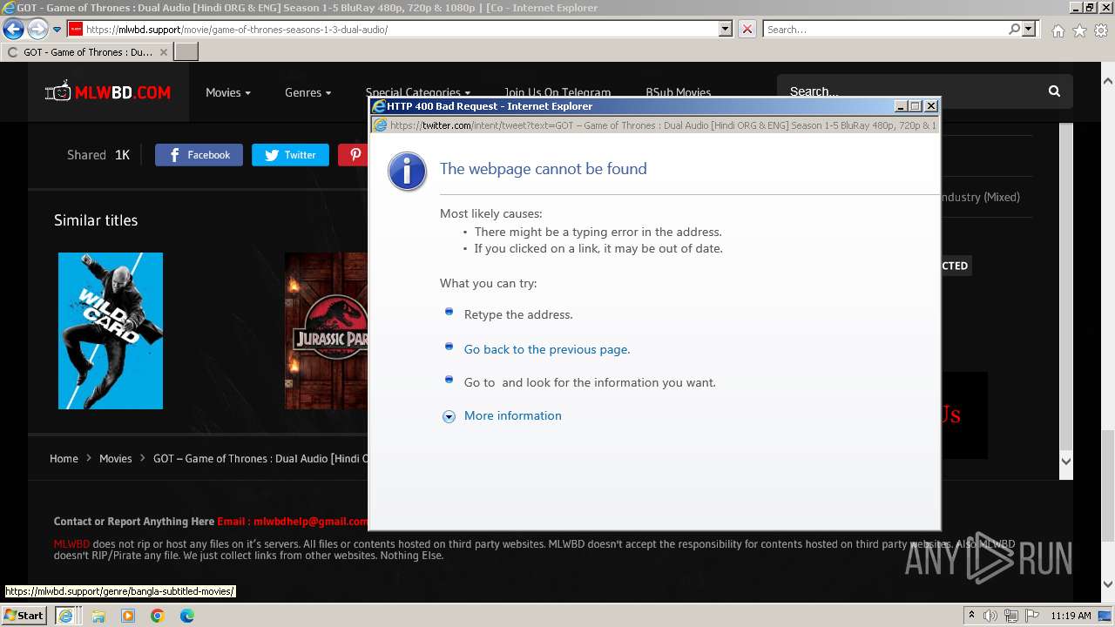Click the volume speaker tray icon

[x=990, y=616]
